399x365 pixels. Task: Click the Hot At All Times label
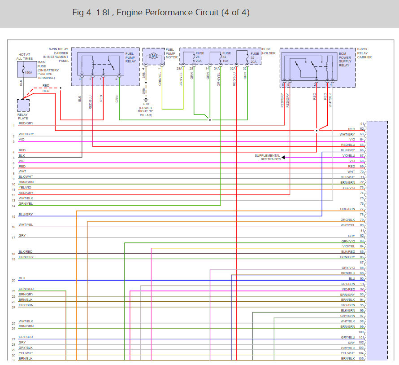(x=24, y=57)
